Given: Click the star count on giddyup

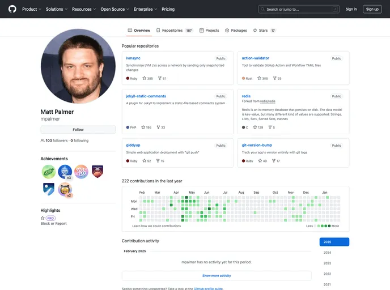Looking at the screenshot, I should (147, 161).
